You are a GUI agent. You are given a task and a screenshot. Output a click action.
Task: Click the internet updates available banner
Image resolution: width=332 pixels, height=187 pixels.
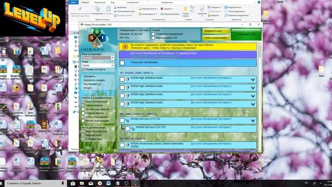pos(188,55)
